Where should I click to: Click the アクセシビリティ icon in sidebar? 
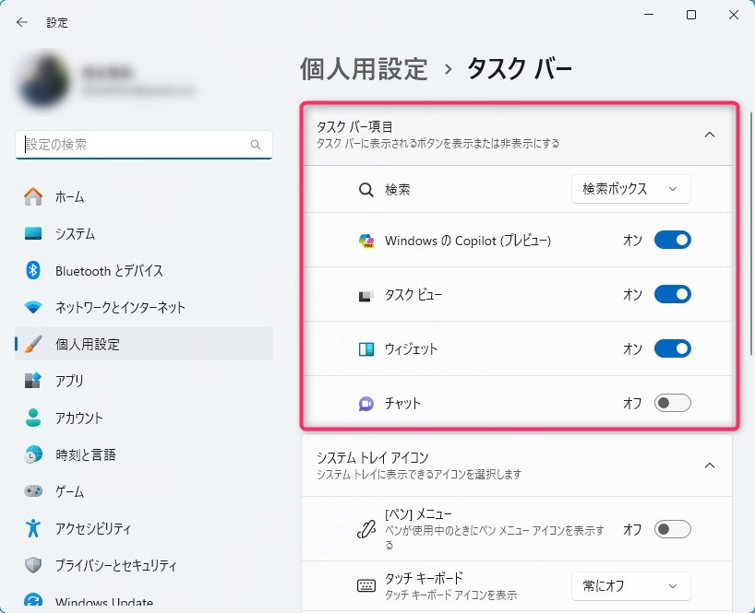(x=33, y=528)
